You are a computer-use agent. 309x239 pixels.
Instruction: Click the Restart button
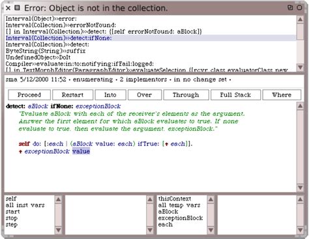[x=72, y=95]
